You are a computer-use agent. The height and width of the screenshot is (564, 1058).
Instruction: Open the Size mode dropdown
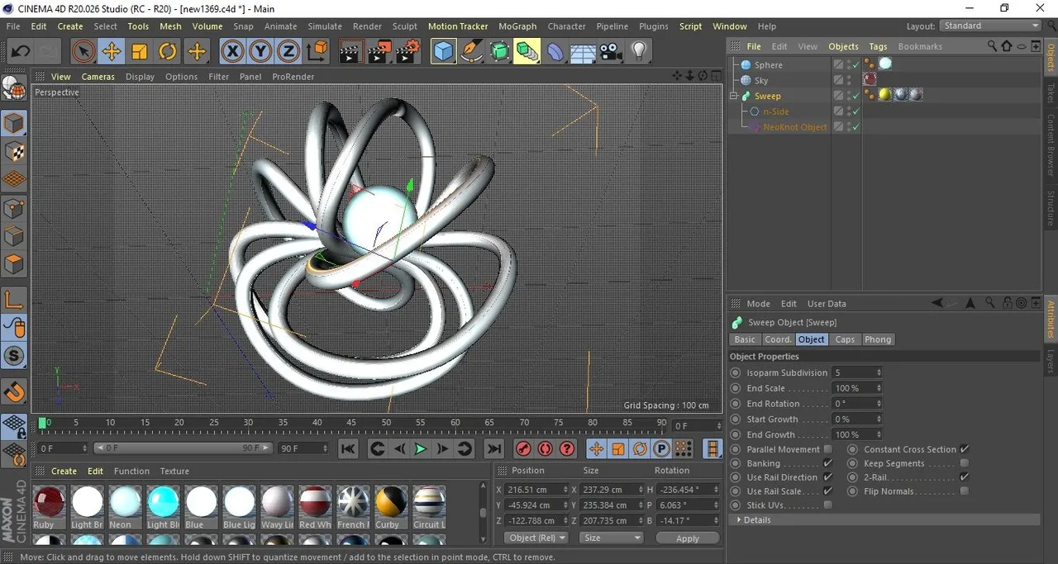[x=611, y=538]
